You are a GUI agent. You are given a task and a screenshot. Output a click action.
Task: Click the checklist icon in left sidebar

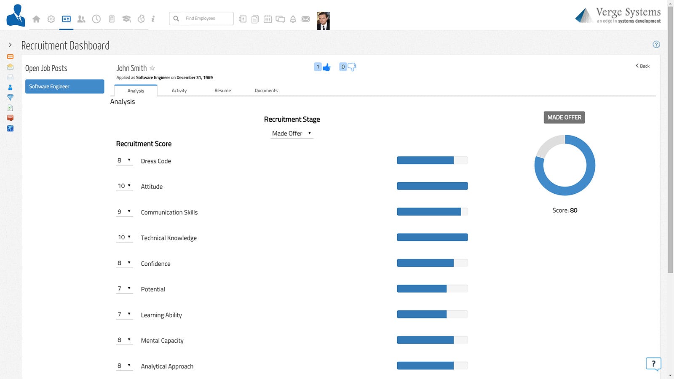tap(10, 108)
